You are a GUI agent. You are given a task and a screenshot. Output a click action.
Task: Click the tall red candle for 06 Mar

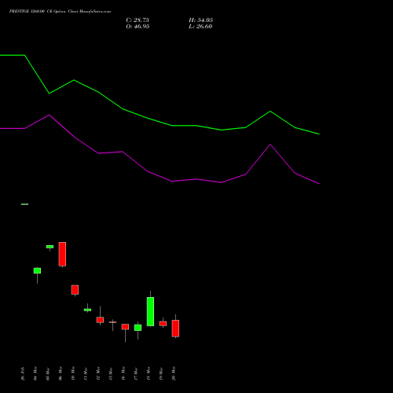[x=62, y=254]
